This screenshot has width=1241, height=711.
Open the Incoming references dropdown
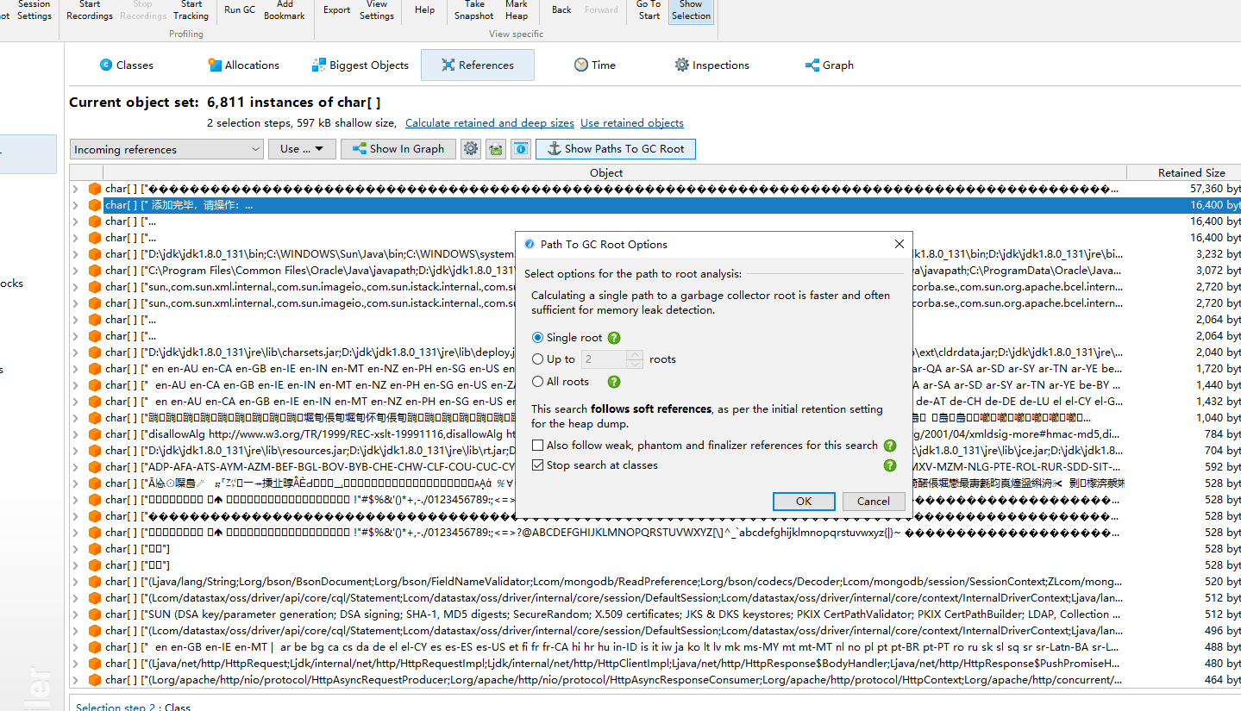tap(166, 149)
